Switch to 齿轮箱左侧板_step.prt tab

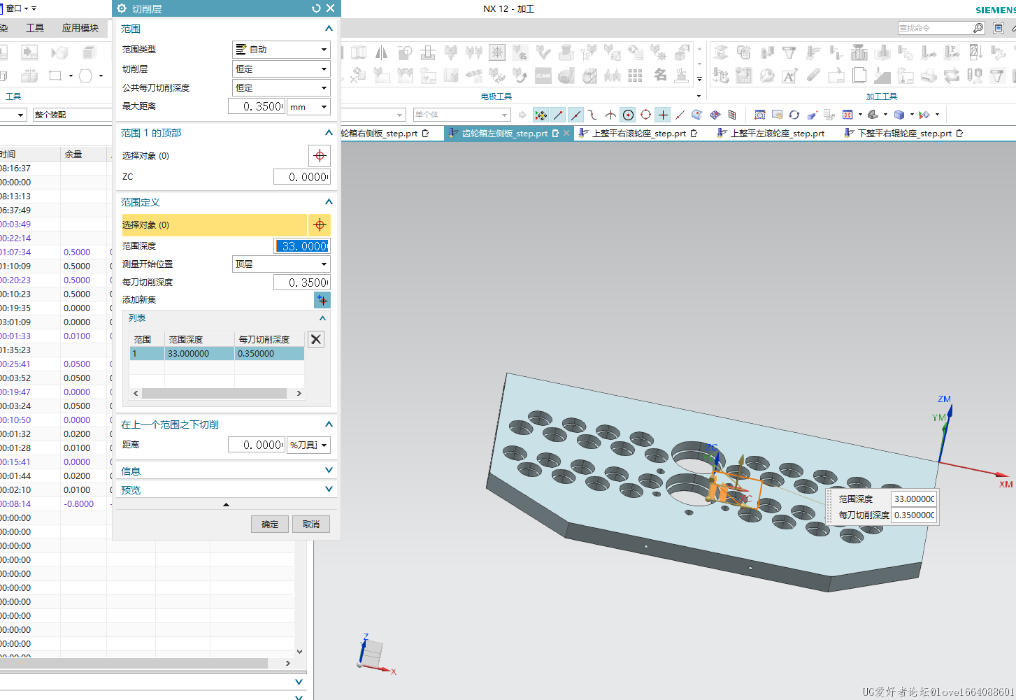coord(503,133)
